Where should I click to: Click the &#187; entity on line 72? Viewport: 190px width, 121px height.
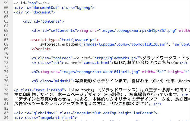coord(120,63)
